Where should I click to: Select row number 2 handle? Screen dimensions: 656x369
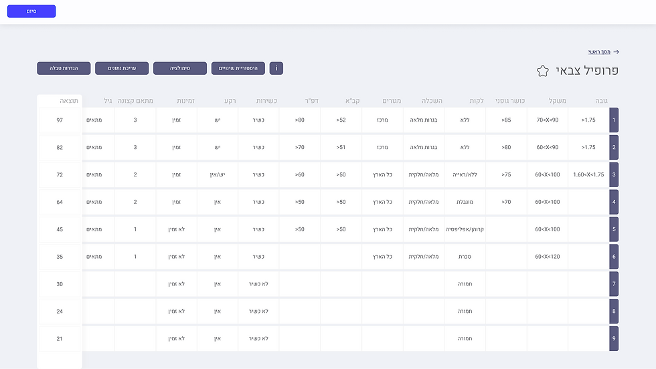click(614, 147)
